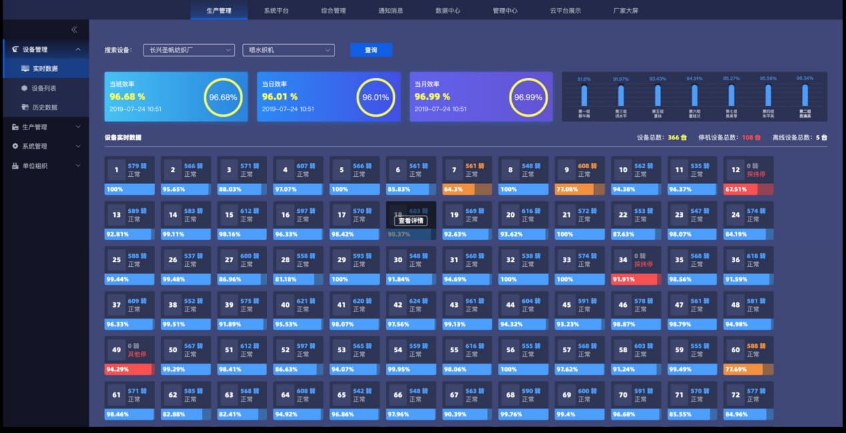846x433 pixels.
Task: Click 查看详情 on device 18
Action: [x=411, y=221]
